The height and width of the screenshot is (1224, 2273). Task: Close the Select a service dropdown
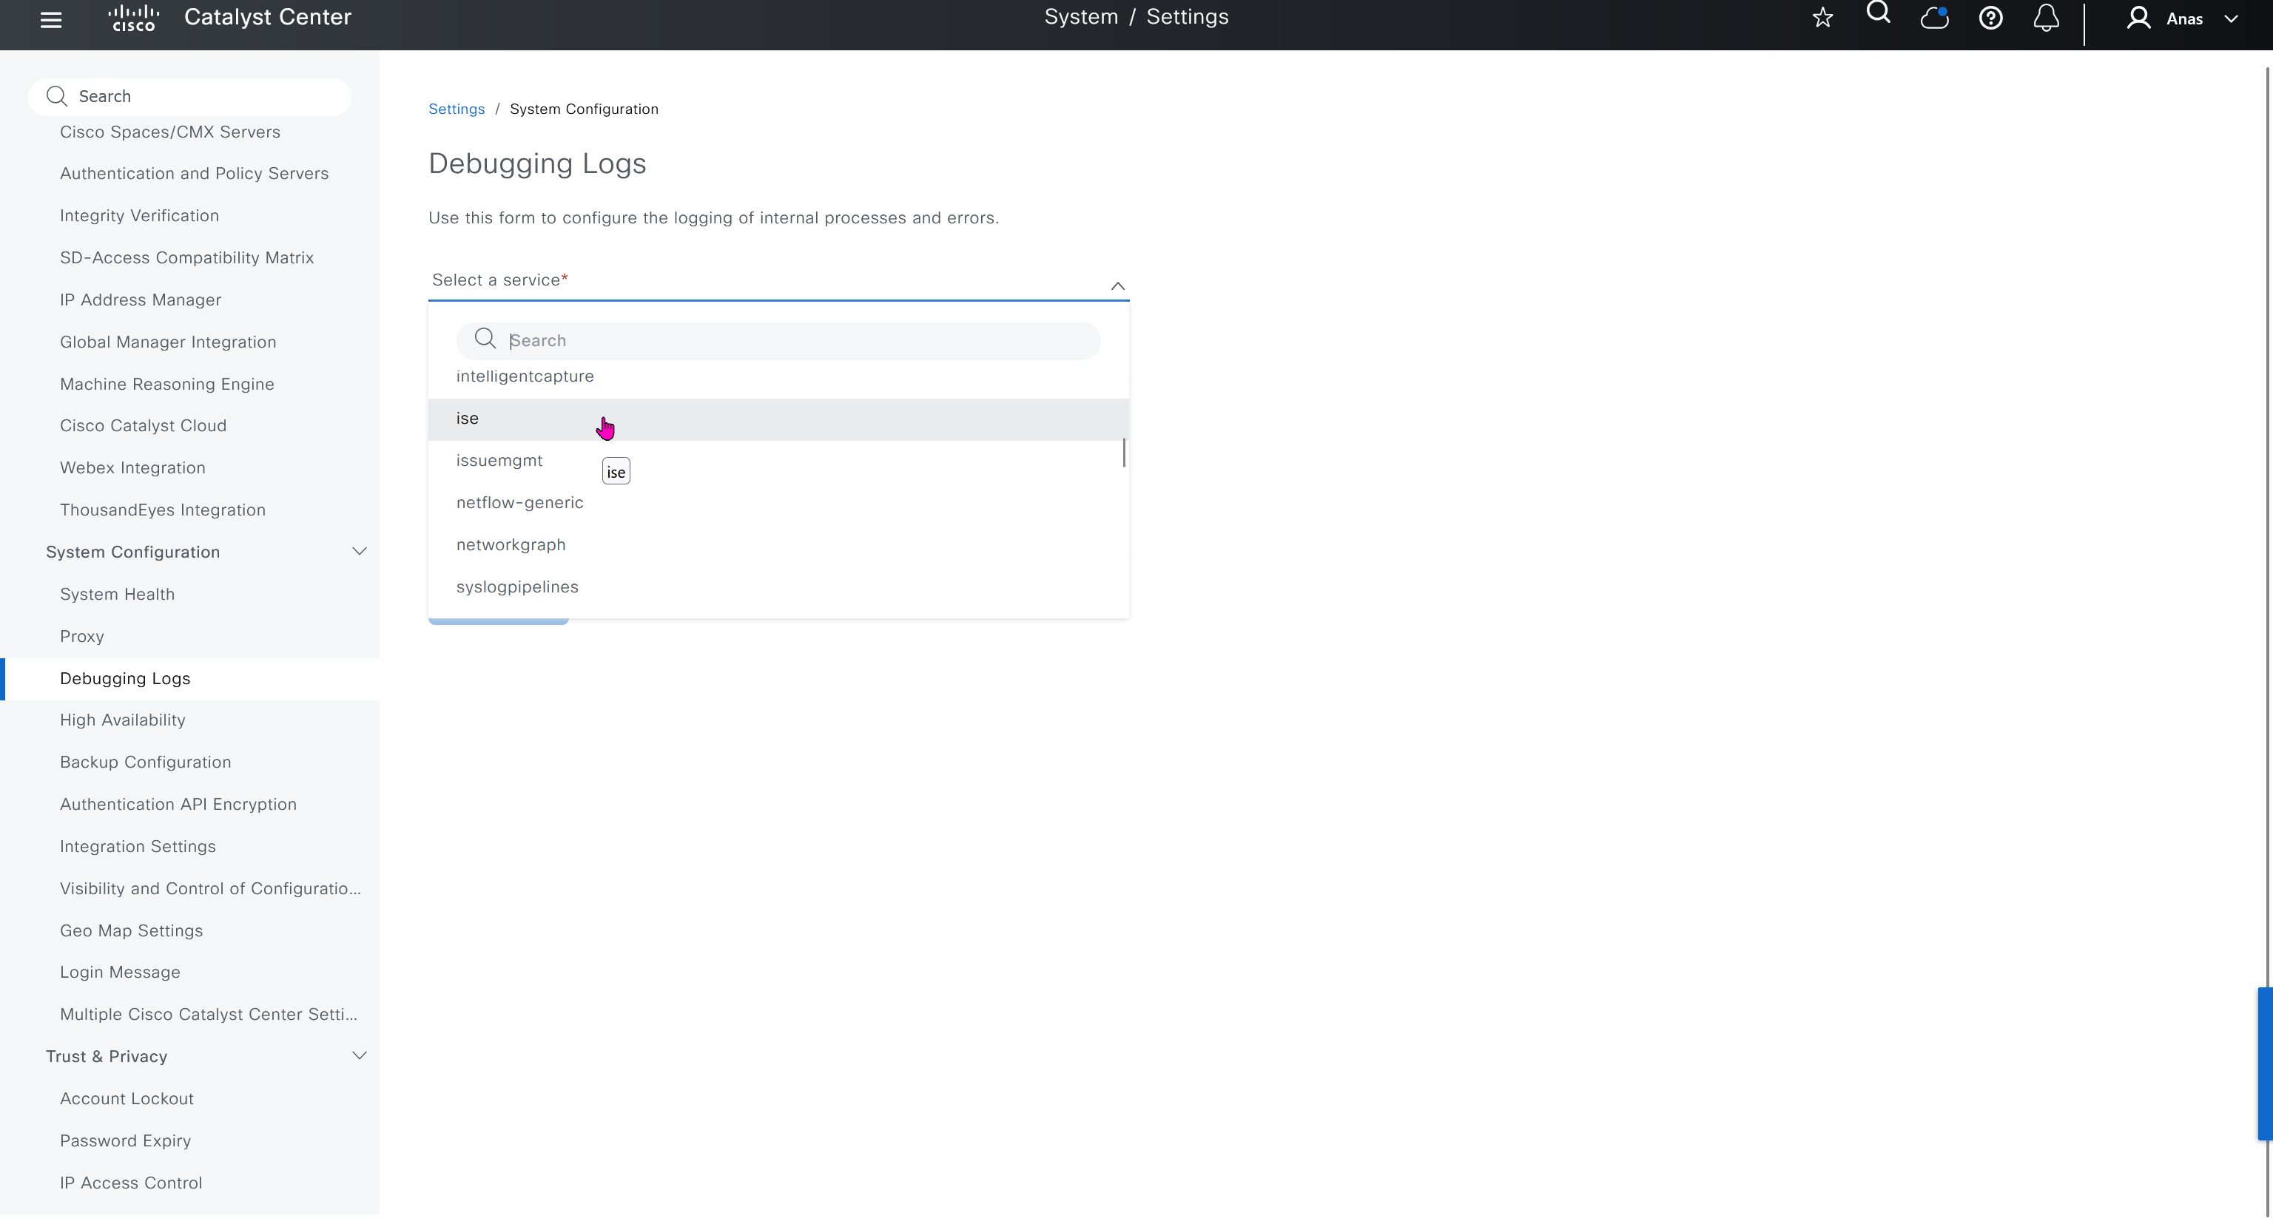[1117, 285]
